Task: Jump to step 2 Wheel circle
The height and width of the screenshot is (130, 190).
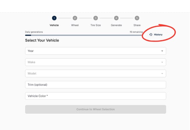Action: (x=75, y=18)
